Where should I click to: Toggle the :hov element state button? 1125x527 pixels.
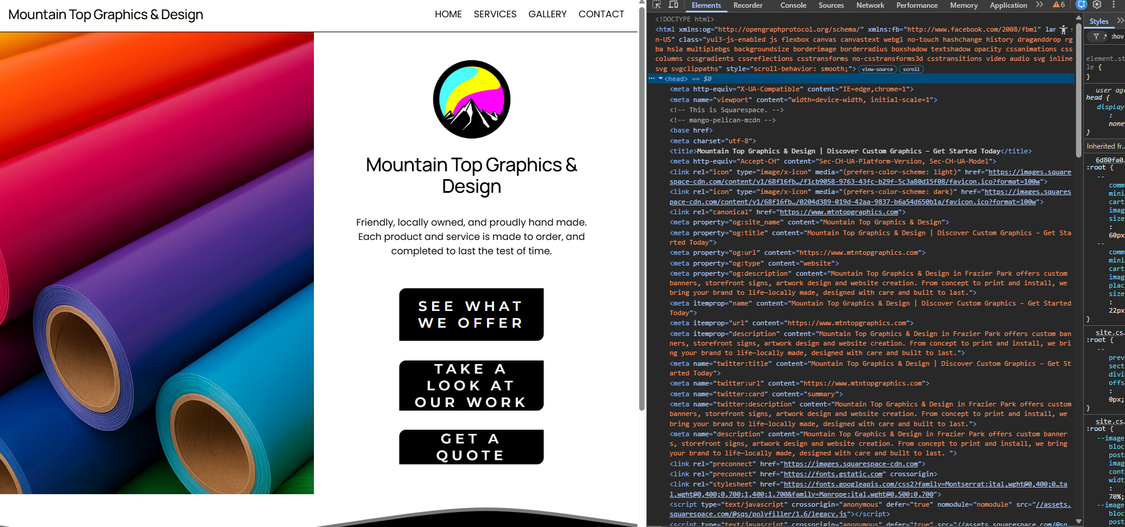[x=1117, y=36]
